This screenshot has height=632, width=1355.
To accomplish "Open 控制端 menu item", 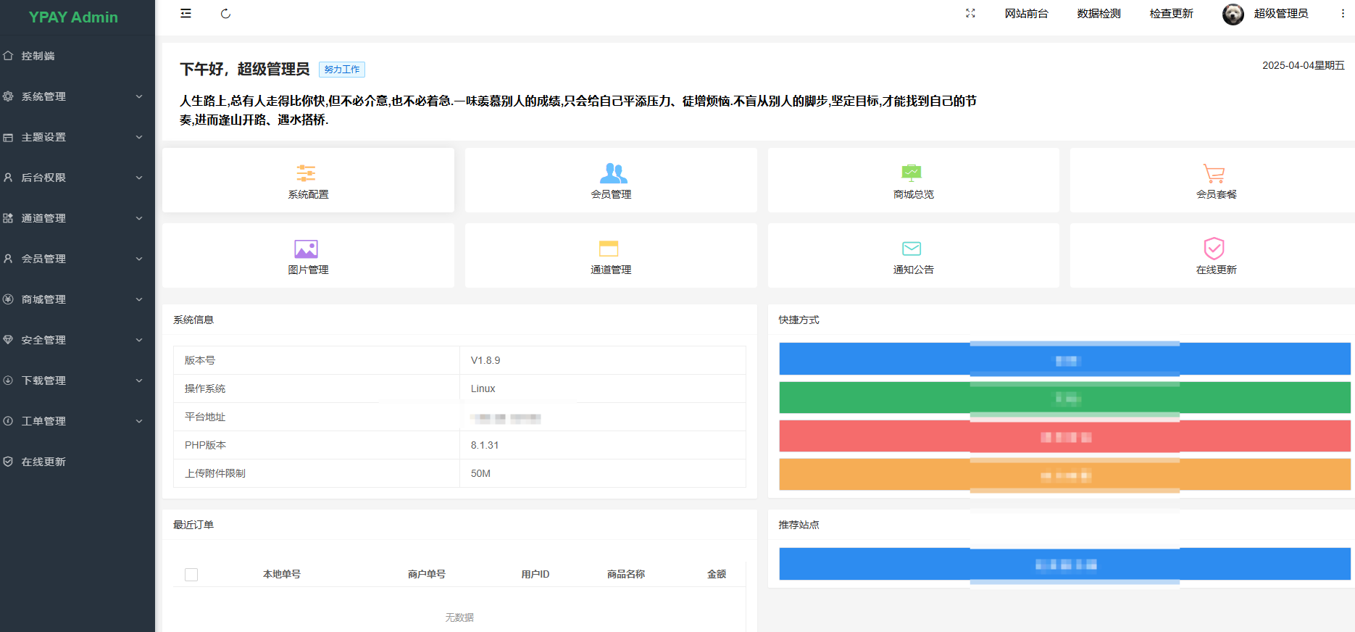I will coord(78,56).
